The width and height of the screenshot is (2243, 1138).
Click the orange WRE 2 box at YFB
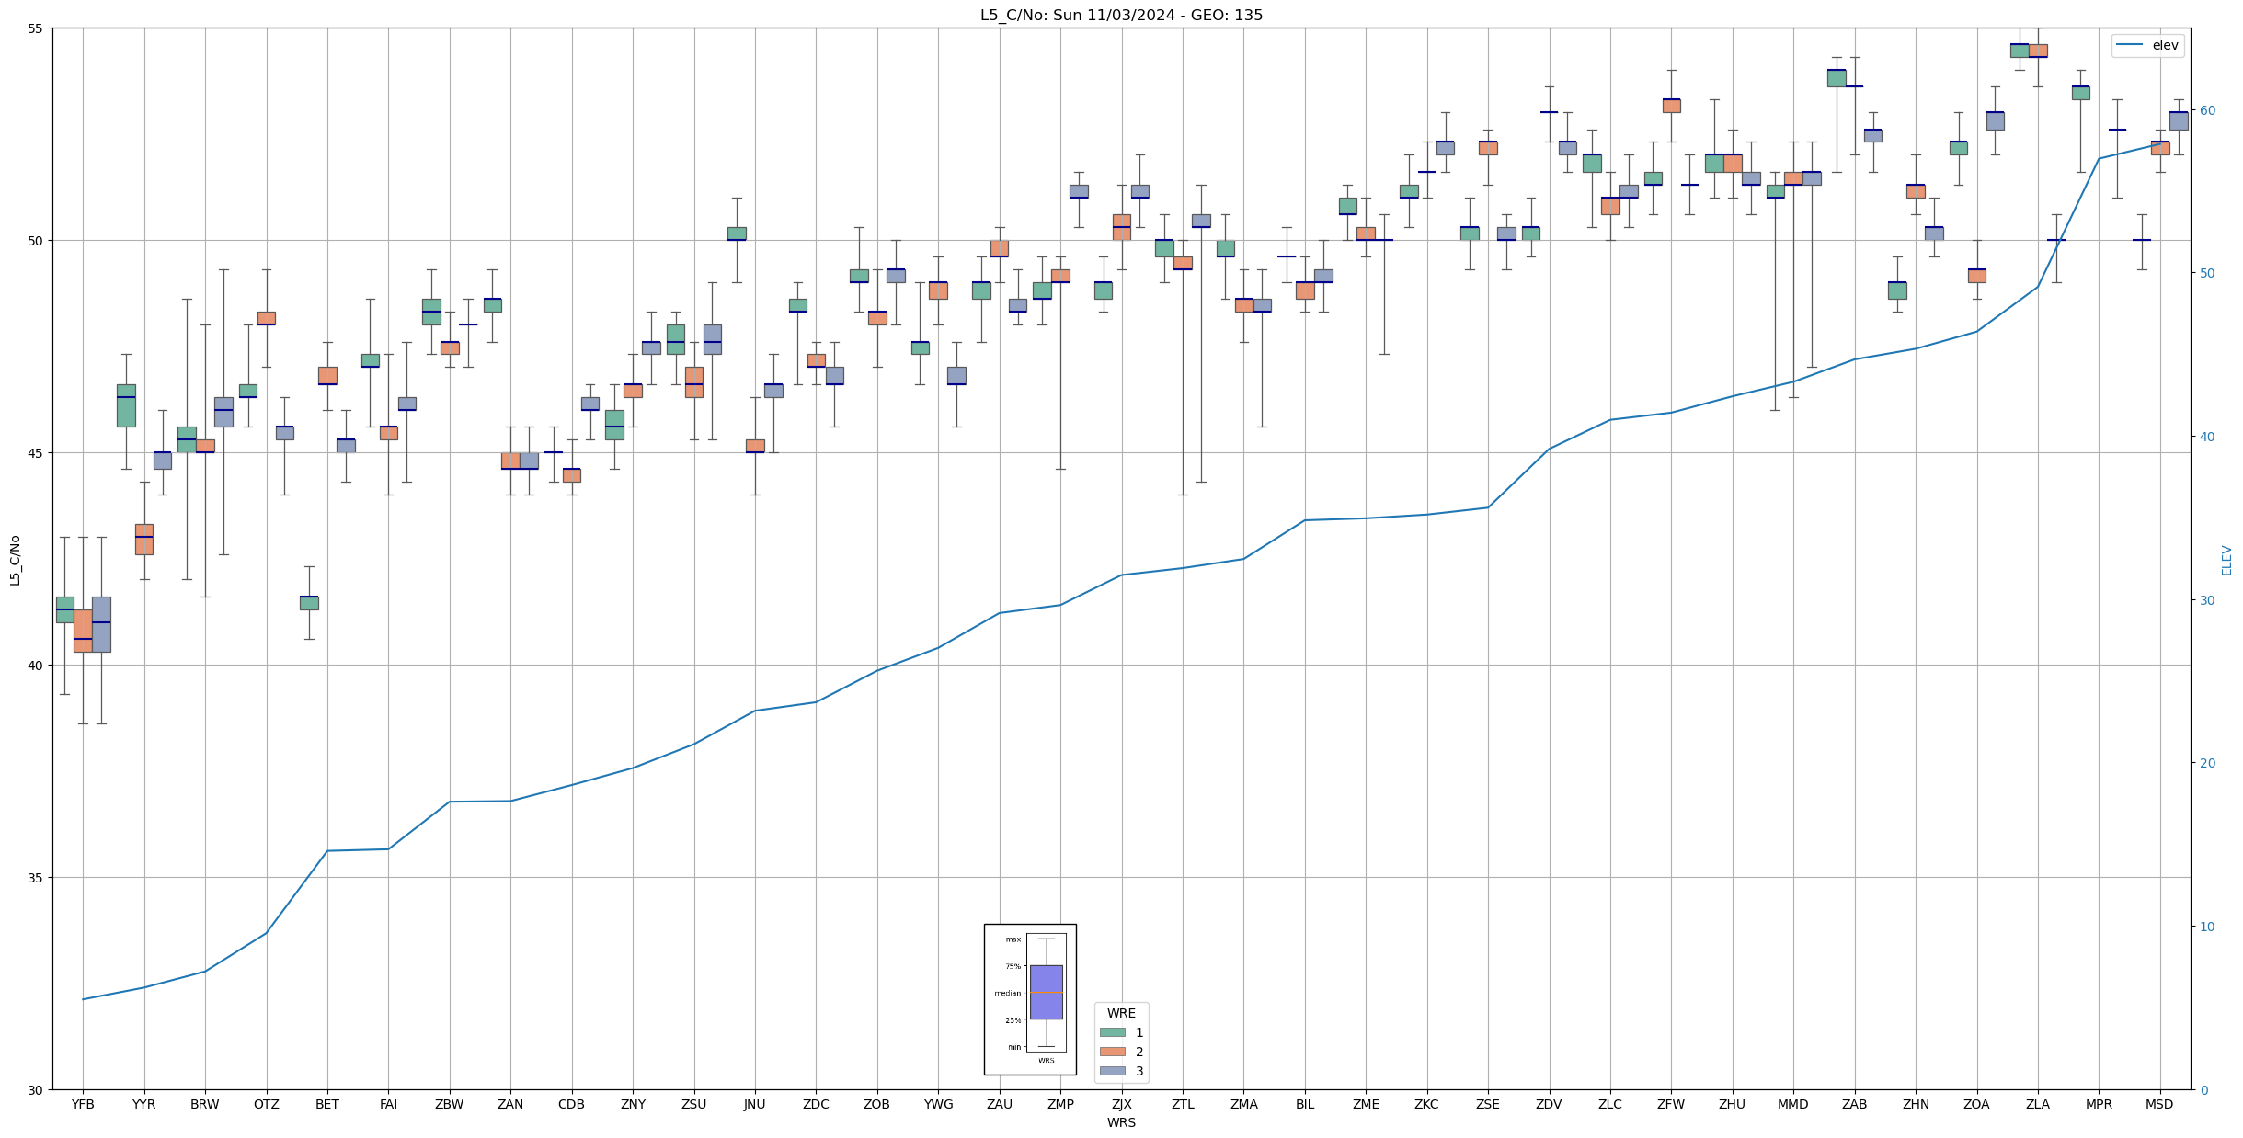point(83,631)
